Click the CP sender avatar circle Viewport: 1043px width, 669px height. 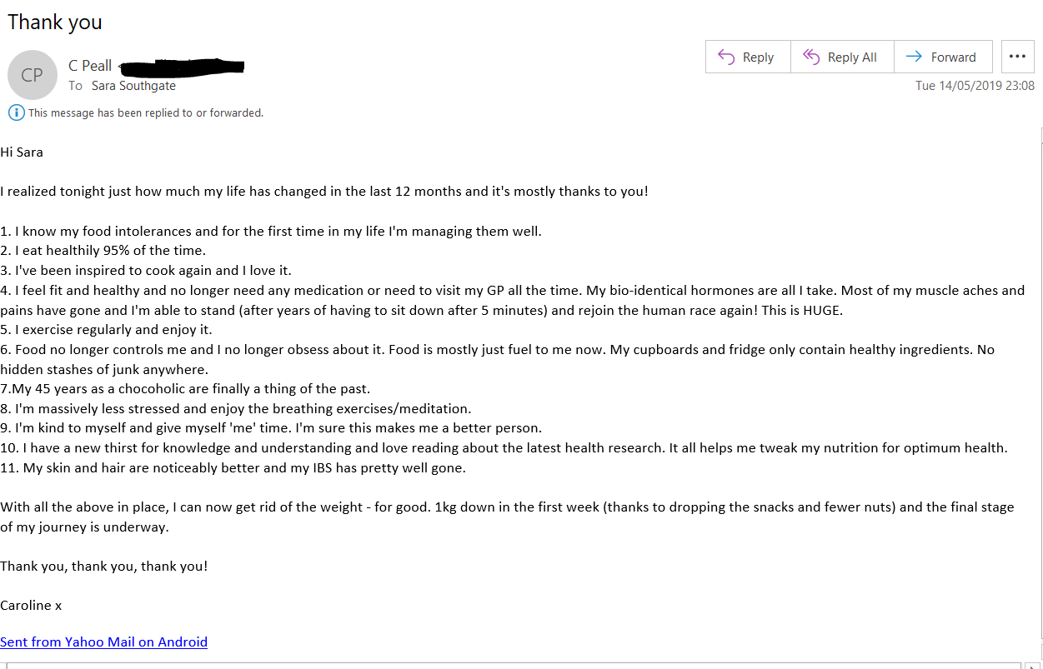tap(32, 75)
